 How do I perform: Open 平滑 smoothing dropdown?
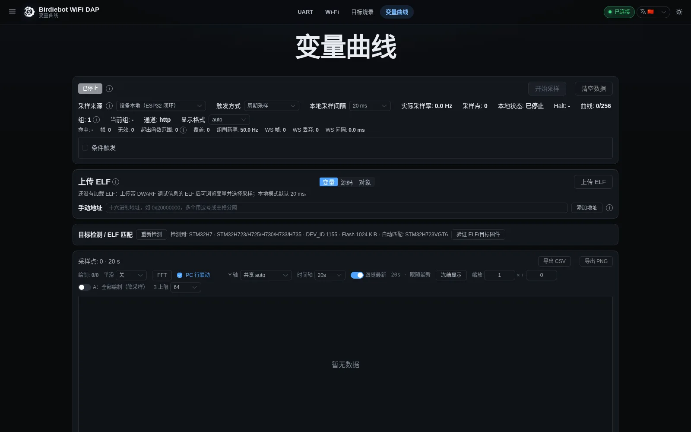tap(131, 275)
